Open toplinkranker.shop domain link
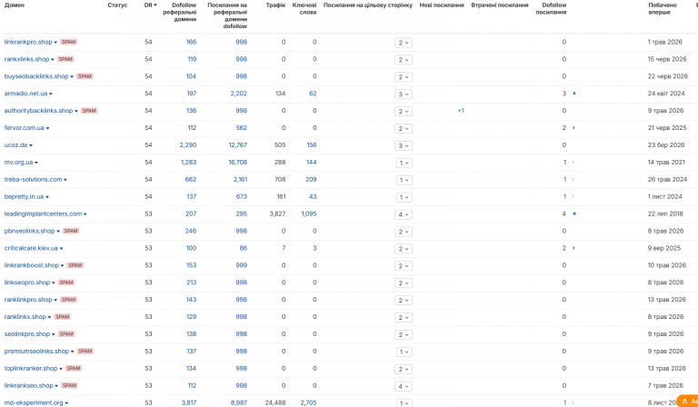This screenshot has height=407, width=698. [x=31, y=368]
